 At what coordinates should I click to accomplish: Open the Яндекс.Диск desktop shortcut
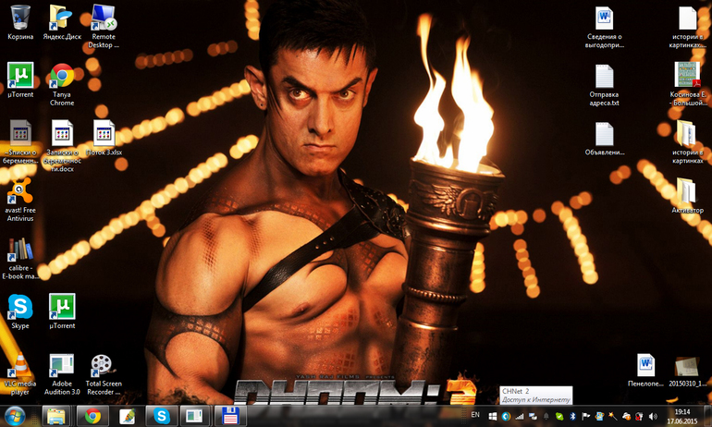point(61,18)
